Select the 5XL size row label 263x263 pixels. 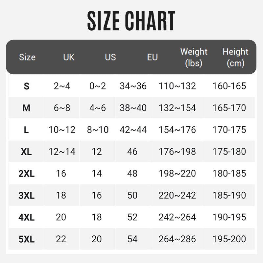26,239
